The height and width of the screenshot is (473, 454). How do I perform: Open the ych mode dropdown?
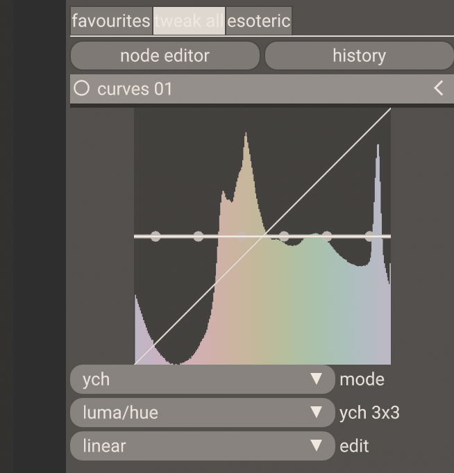click(202, 379)
